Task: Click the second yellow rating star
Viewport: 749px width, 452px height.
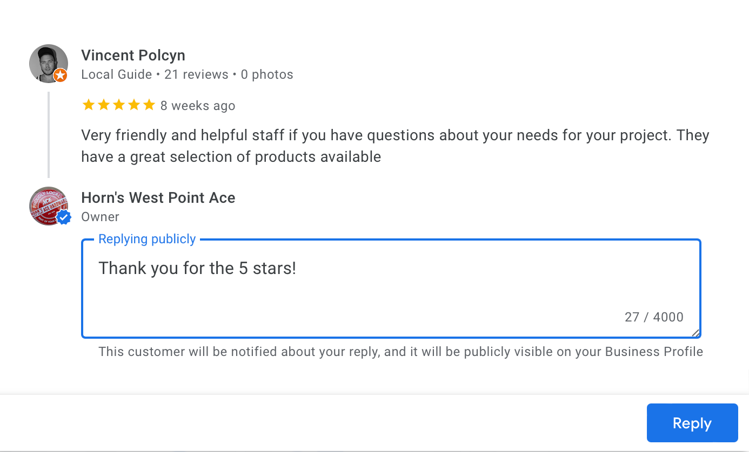Action: tap(103, 105)
